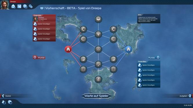Select the tree mission node
Viewport: 193px width, 108px height.
coord(98,64)
